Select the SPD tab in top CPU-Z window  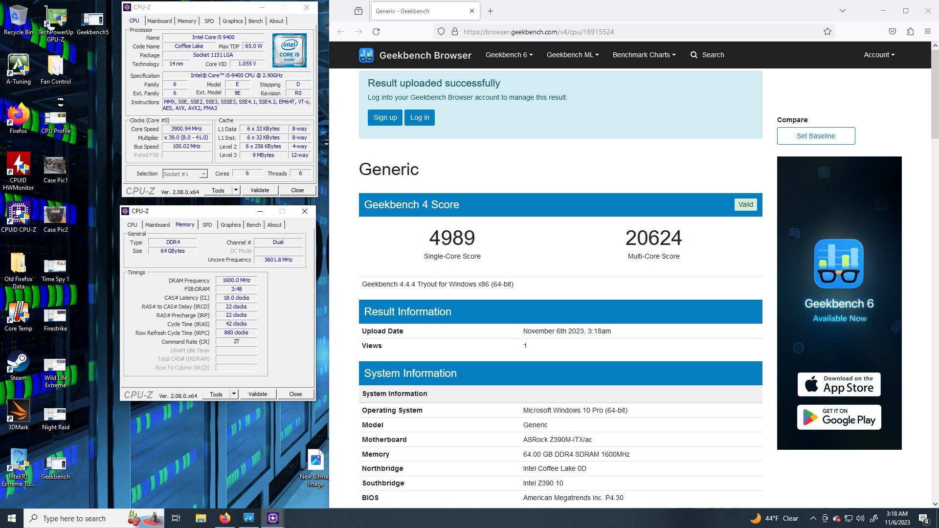coord(209,21)
